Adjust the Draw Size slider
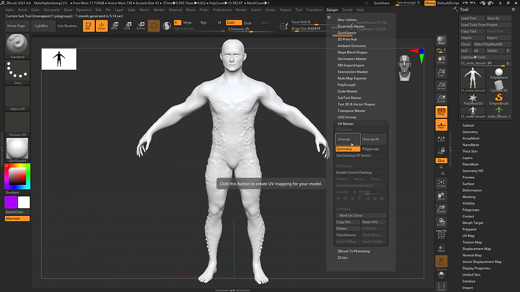This screenshot has width=520, height=292. tap(307, 28)
